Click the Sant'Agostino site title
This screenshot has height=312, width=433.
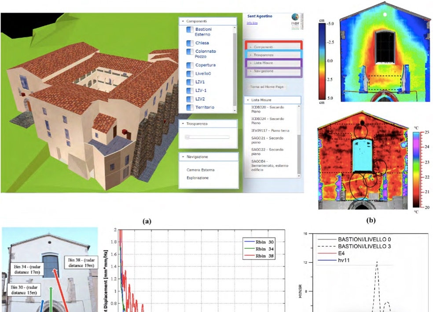pos(260,16)
